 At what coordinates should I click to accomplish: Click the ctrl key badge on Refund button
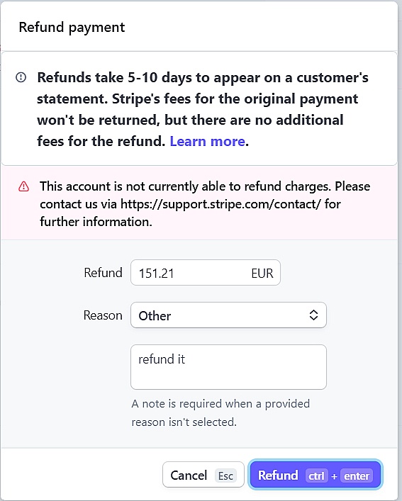tap(316, 475)
